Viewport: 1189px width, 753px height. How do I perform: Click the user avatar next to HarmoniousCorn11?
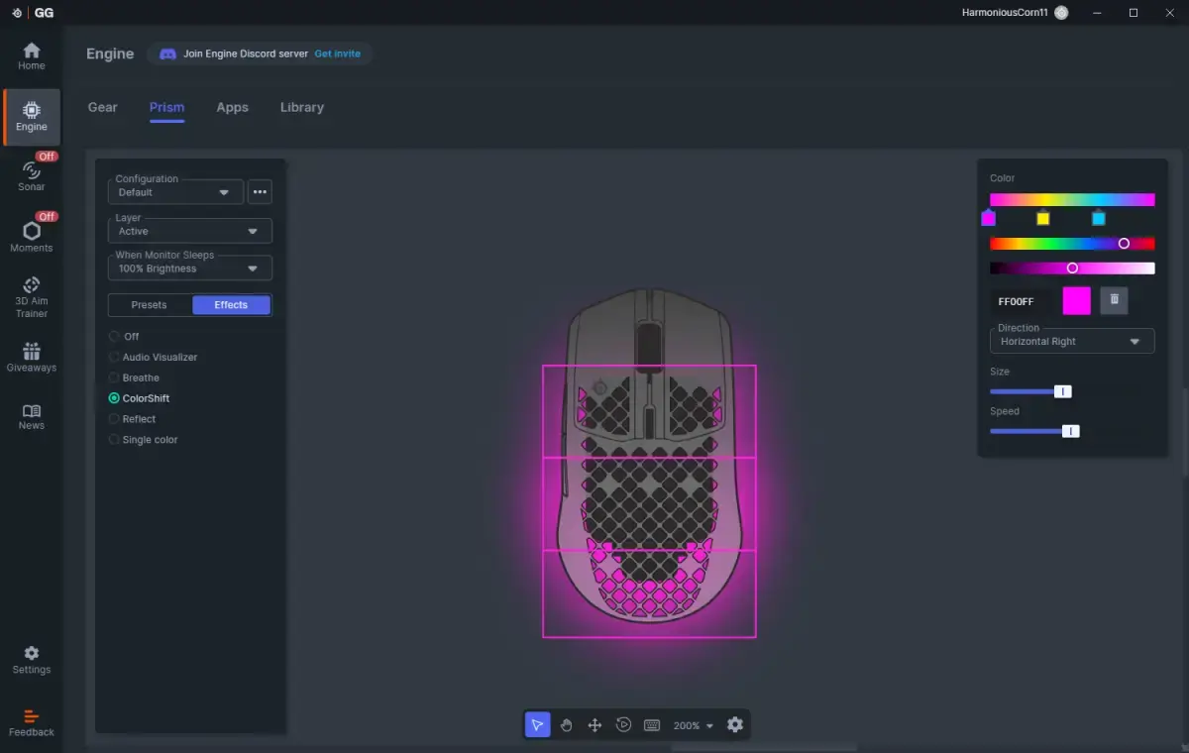[x=1061, y=13]
